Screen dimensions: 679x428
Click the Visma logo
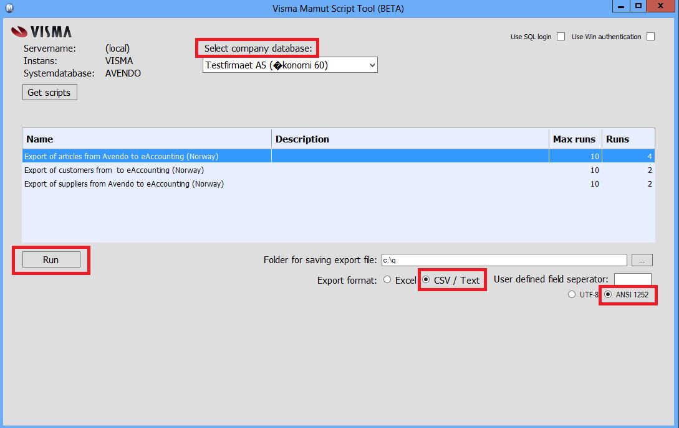42,32
